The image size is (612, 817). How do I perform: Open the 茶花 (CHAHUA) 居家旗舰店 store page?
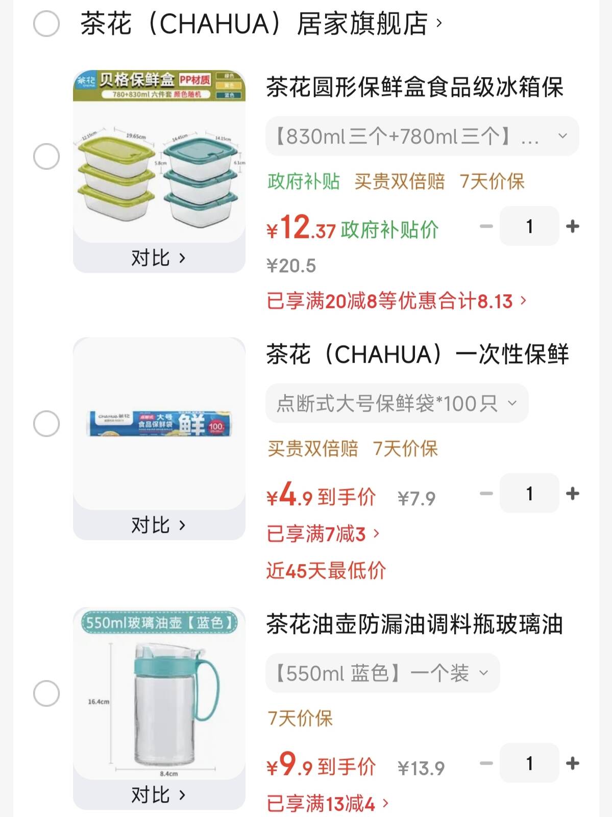click(x=261, y=24)
